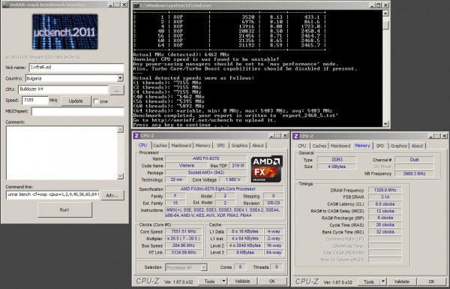Switch to the SPD tab in the CPU-Z Memory window

click(380, 146)
